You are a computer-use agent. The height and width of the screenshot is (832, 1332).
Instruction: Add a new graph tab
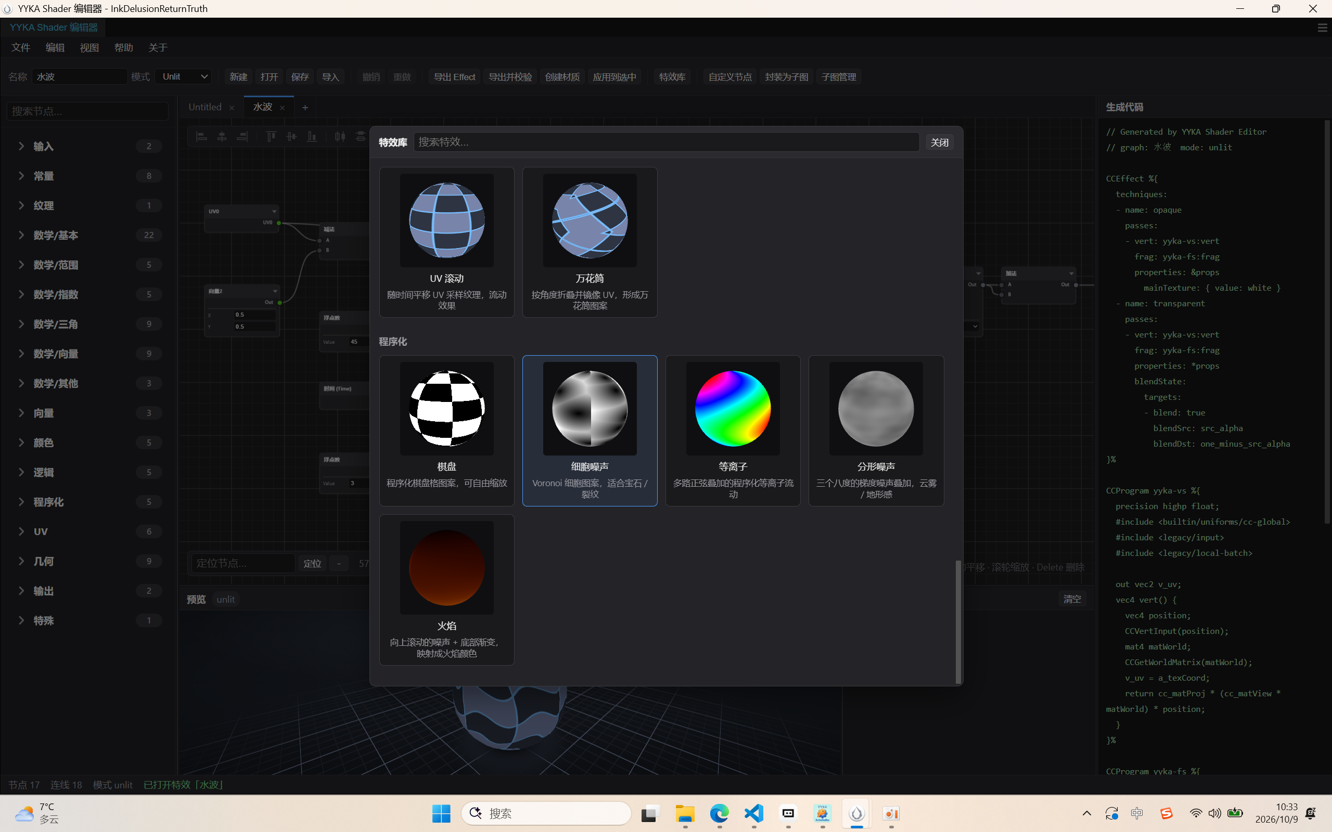(305, 107)
